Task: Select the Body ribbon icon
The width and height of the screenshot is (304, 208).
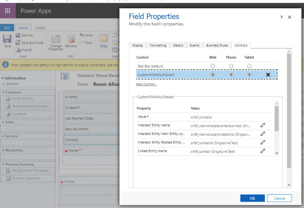Action: (104, 39)
